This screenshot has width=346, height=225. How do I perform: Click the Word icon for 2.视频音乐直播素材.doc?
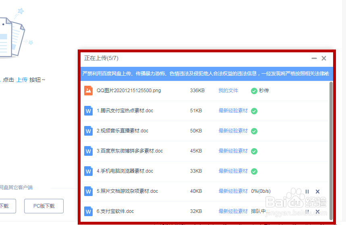pos(88,131)
